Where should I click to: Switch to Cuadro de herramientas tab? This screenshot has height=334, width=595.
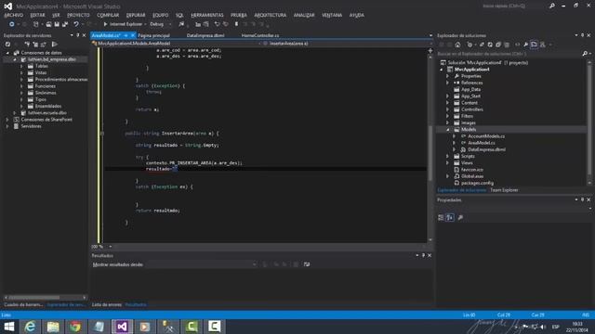pyautogui.click(x=23, y=304)
